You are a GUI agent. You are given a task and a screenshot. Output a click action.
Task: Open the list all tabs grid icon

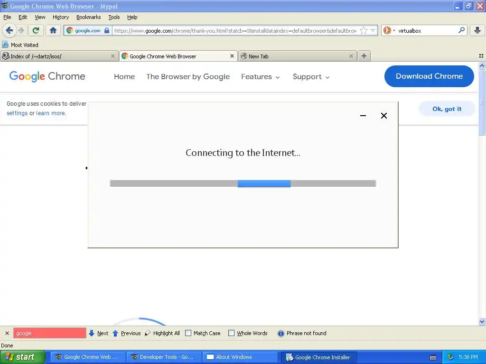click(x=481, y=56)
